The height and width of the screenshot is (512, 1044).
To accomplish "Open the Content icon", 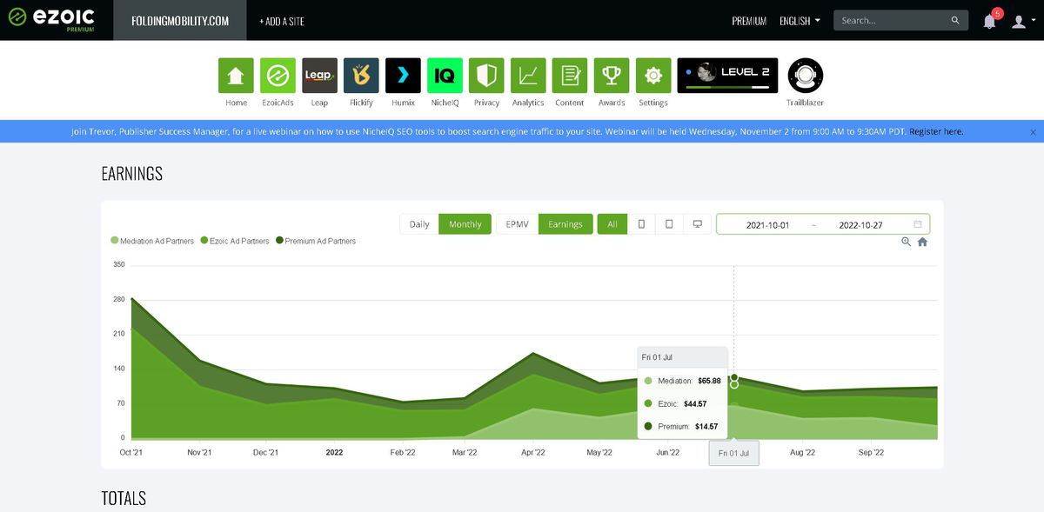I will (x=570, y=76).
